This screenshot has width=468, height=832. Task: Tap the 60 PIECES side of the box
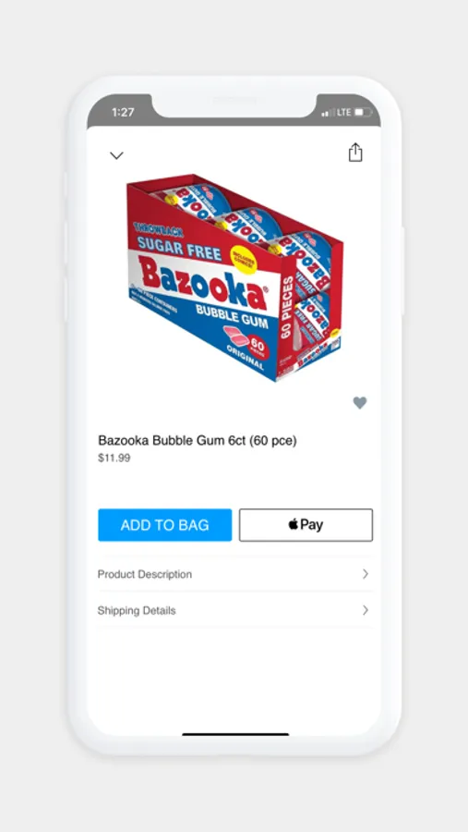[x=287, y=307]
